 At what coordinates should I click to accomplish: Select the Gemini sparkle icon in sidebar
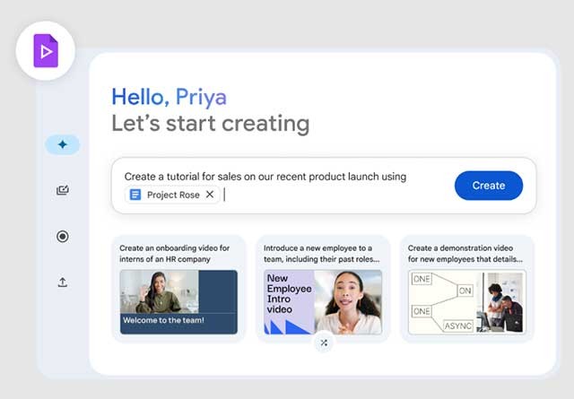point(62,144)
